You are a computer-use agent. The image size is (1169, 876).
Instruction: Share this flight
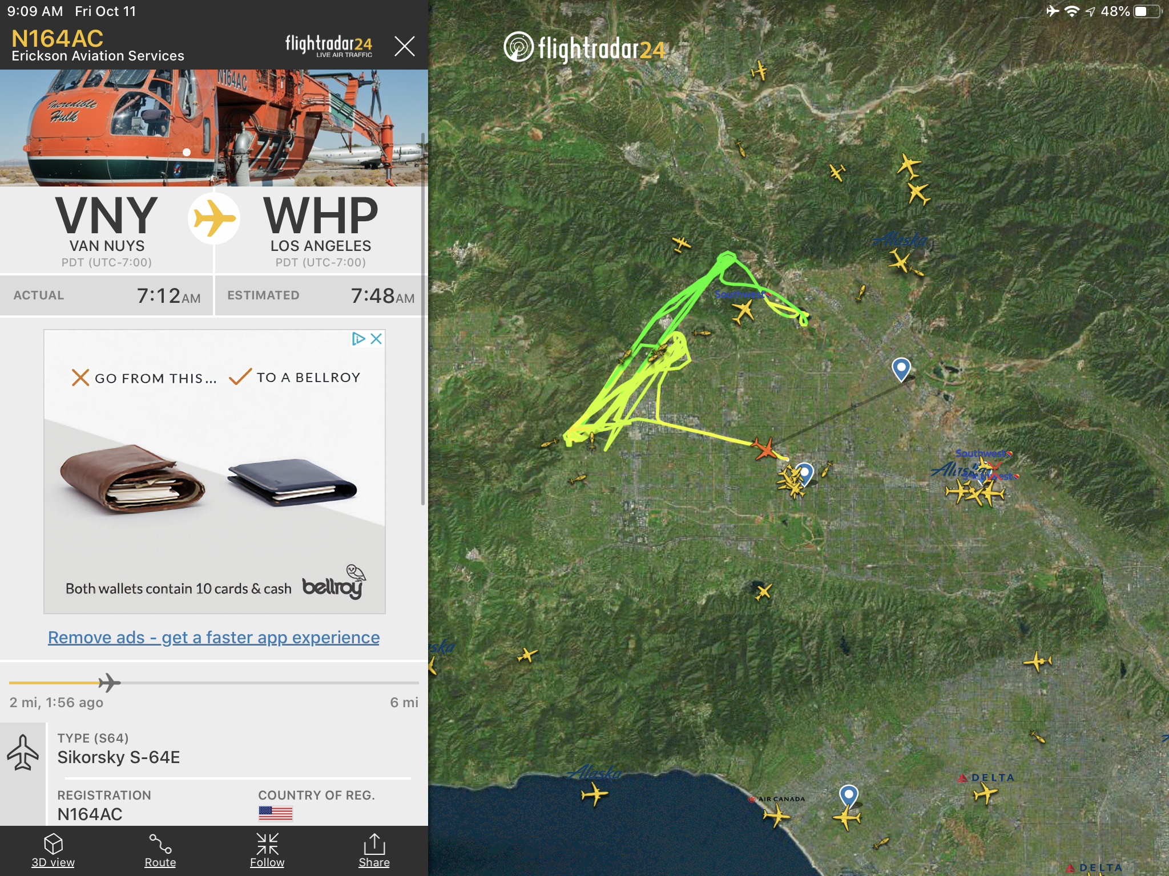374,850
